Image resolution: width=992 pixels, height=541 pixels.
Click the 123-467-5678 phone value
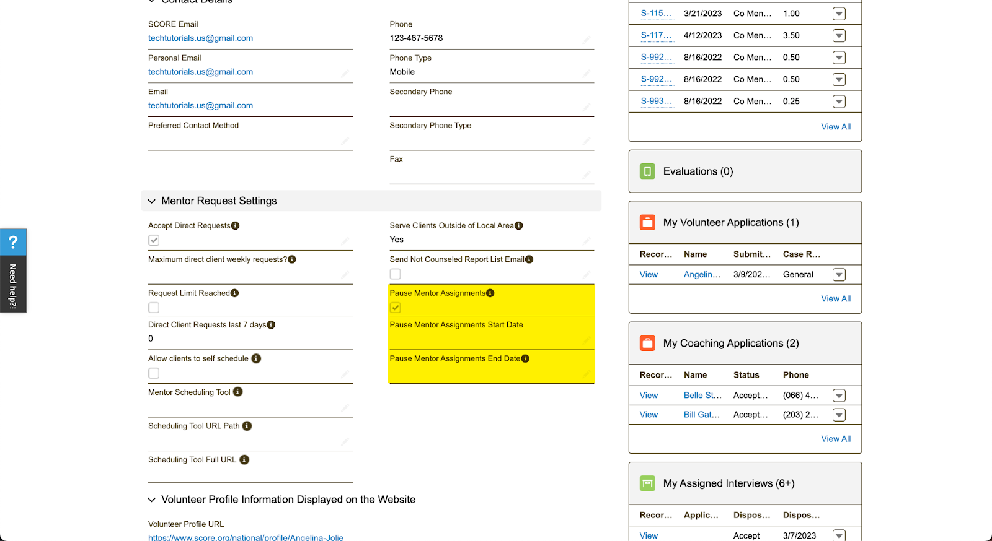click(x=416, y=38)
